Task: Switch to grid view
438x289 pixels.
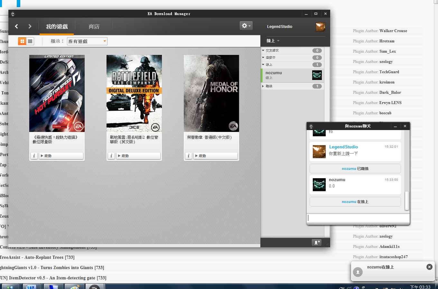Action: pos(22,41)
